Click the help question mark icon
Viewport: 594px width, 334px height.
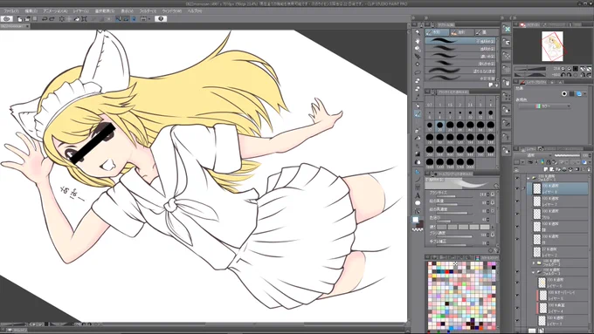[x=161, y=18]
